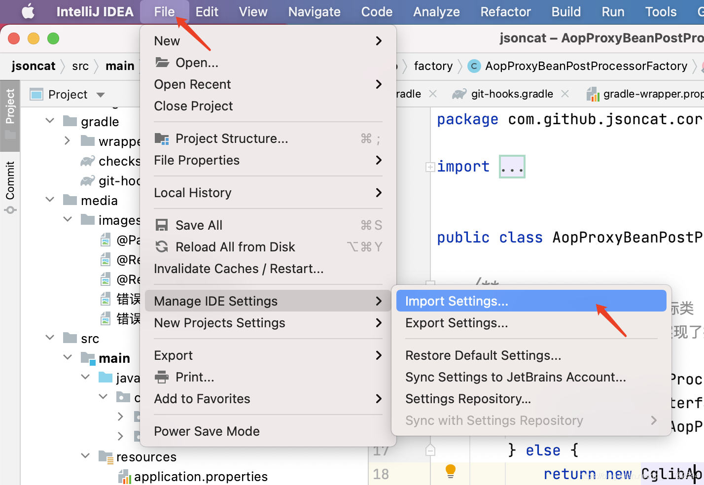
Task: Open the Project vertical tool window tab
Action: tap(10, 115)
